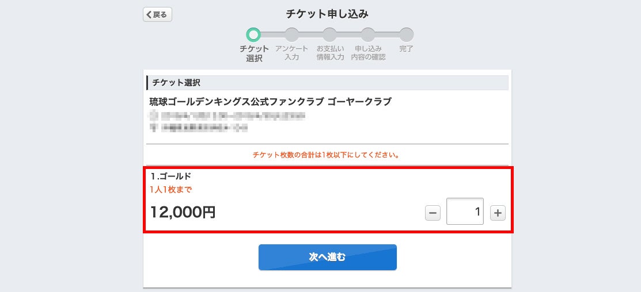Select the 完了 step circle

[407, 35]
